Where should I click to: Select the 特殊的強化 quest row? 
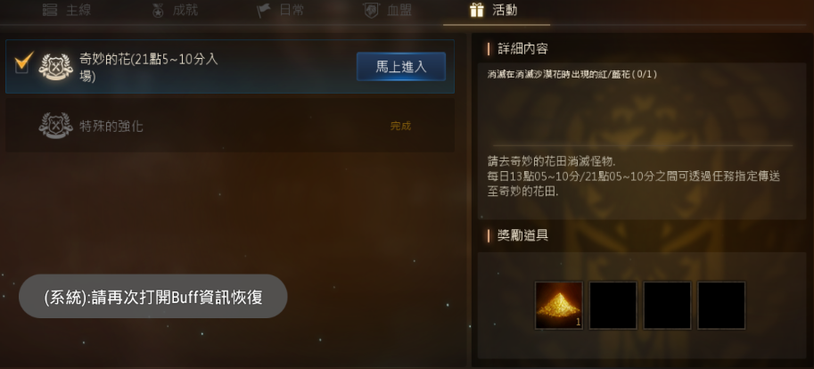230,126
